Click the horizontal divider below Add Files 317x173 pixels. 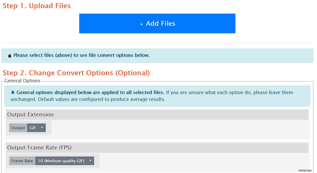[157, 42]
